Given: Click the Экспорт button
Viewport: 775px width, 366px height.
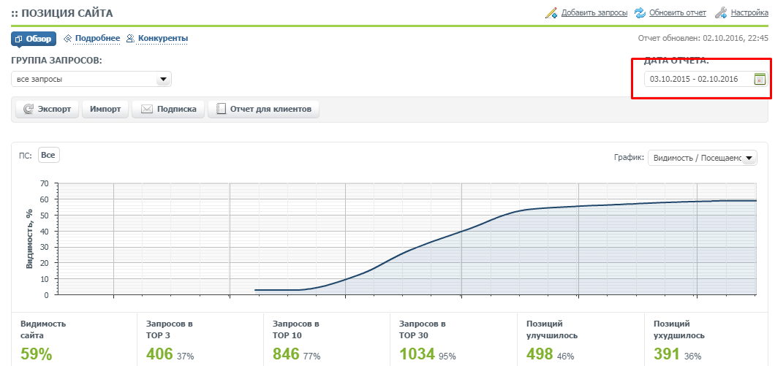Looking at the screenshot, I should (x=47, y=110).
